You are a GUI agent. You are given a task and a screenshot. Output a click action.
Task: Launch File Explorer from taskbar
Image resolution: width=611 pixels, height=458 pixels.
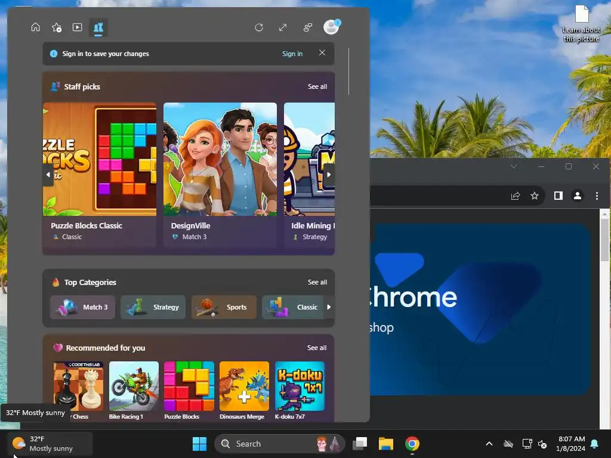click(386, 444)
